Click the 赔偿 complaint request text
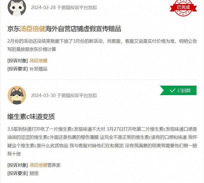This screenshot has width=204, height=183. click(x=34, y=173)
